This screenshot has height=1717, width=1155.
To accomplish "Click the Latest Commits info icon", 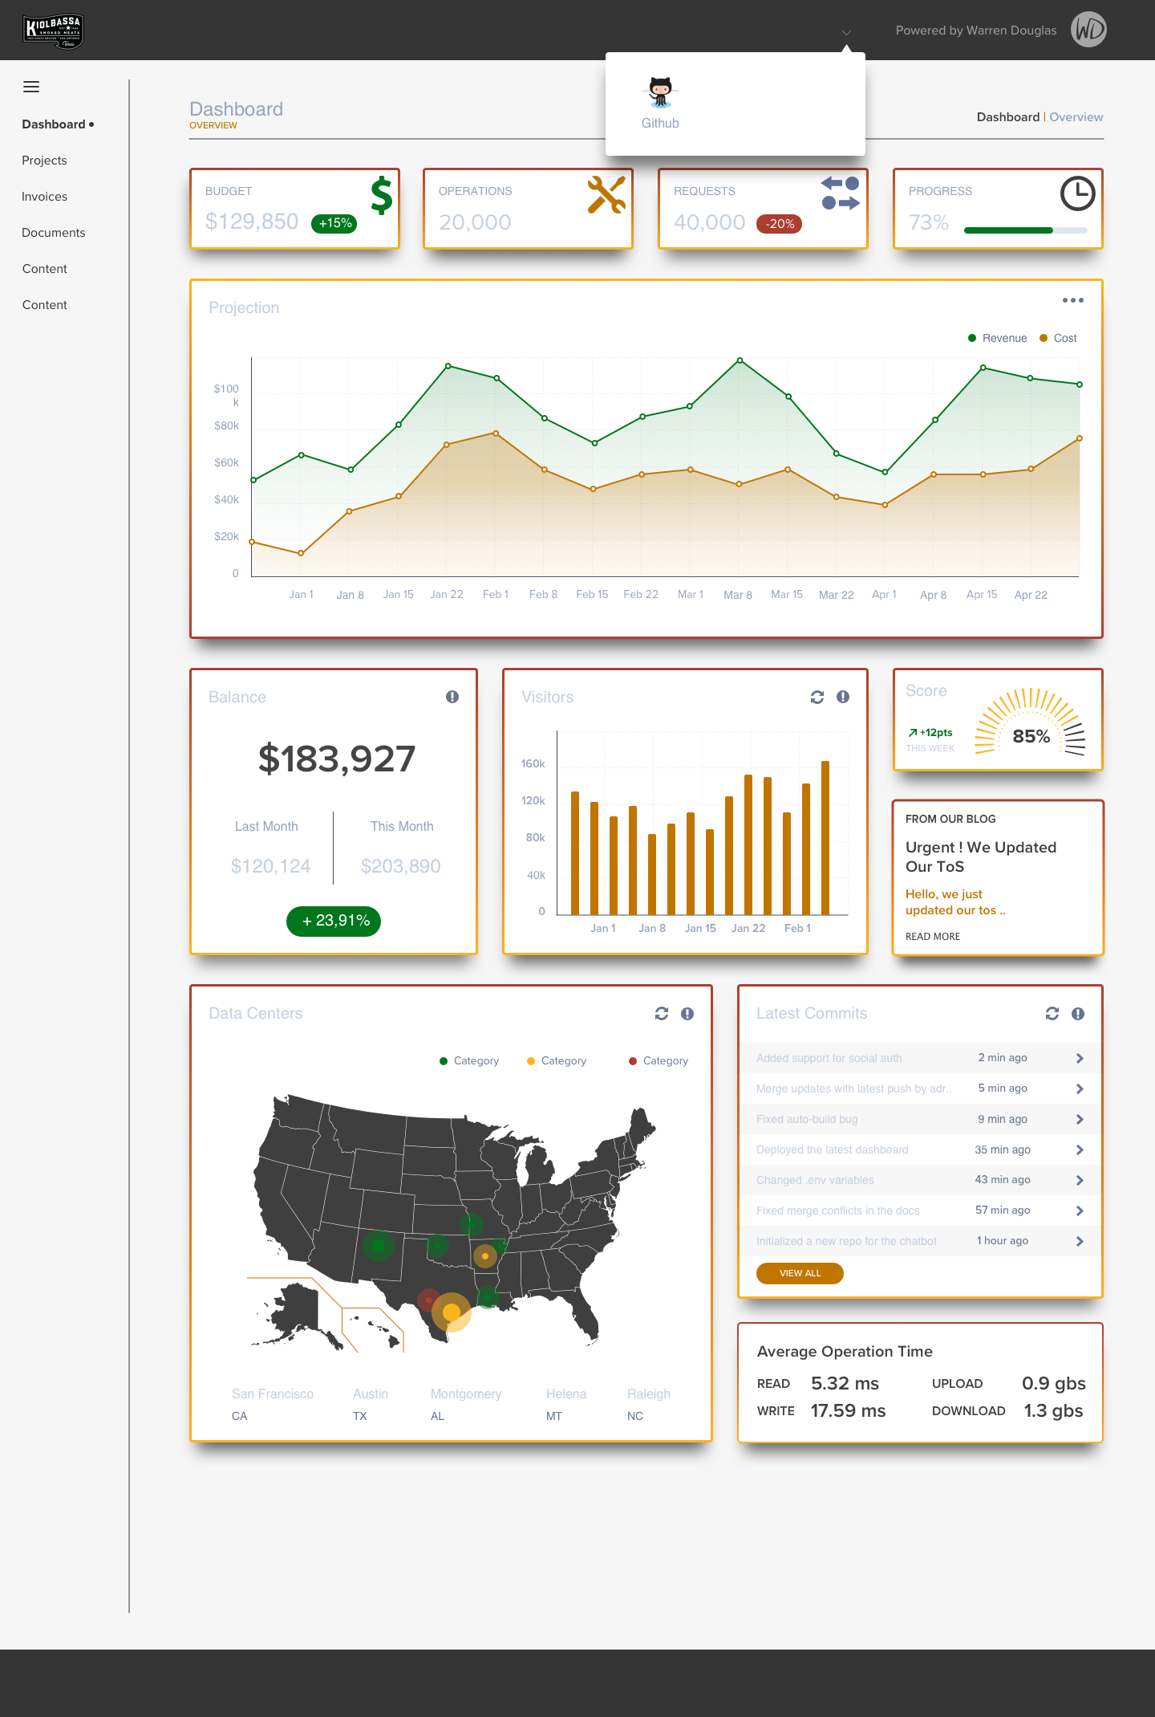I will 1078,1014.
